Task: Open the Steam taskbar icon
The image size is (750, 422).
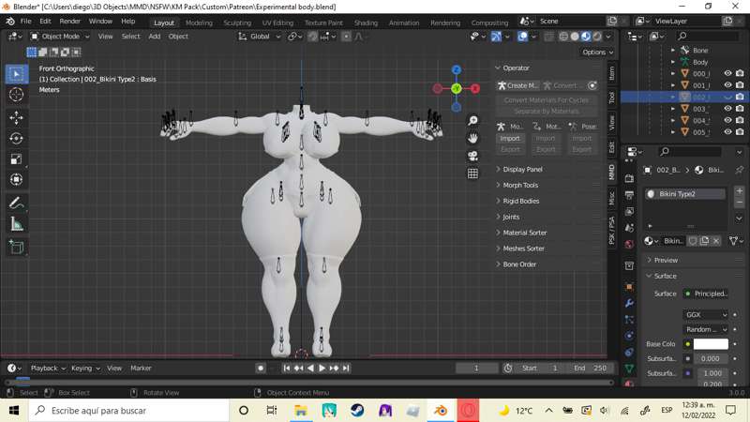Action: point(357,411)
